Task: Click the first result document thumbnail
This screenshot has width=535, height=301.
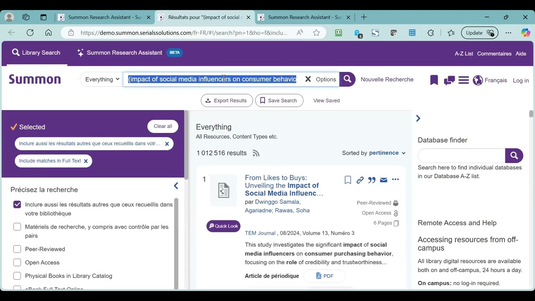Action: 224,190
